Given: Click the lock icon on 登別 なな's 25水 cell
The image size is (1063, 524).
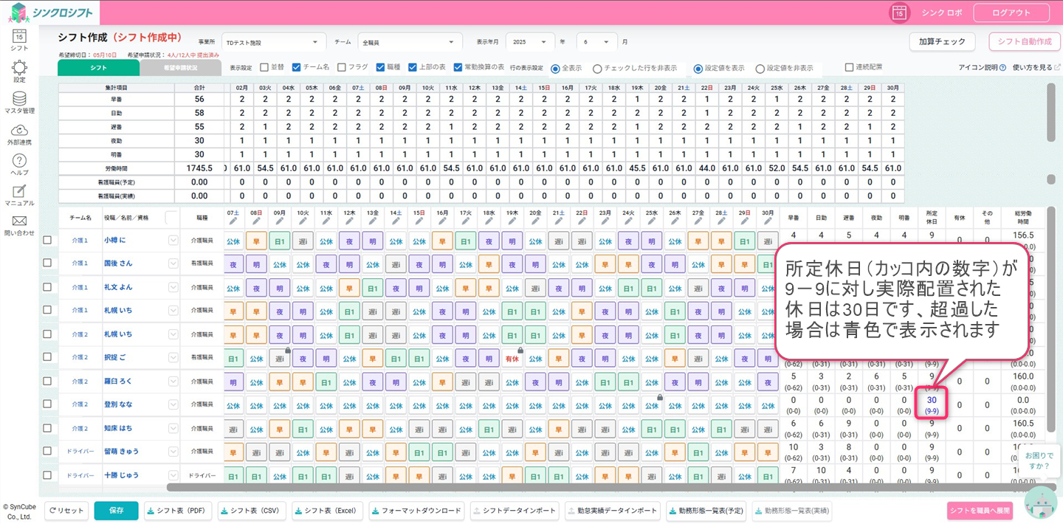Looking at the screenshot, I should [x=659, y=397].
